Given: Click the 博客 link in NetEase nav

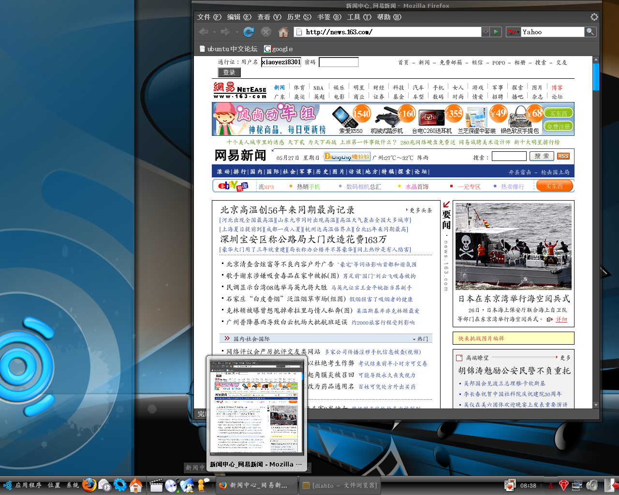Looking at the screenshot, I should coord(557,87).
